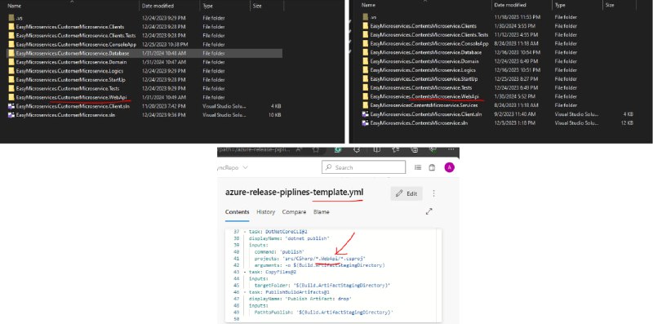Open the browser split screen icon
The image size is (653, 324).
click(377, 149)
